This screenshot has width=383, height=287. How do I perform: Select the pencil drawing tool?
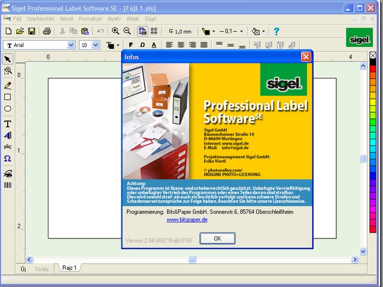pos(8,86)
